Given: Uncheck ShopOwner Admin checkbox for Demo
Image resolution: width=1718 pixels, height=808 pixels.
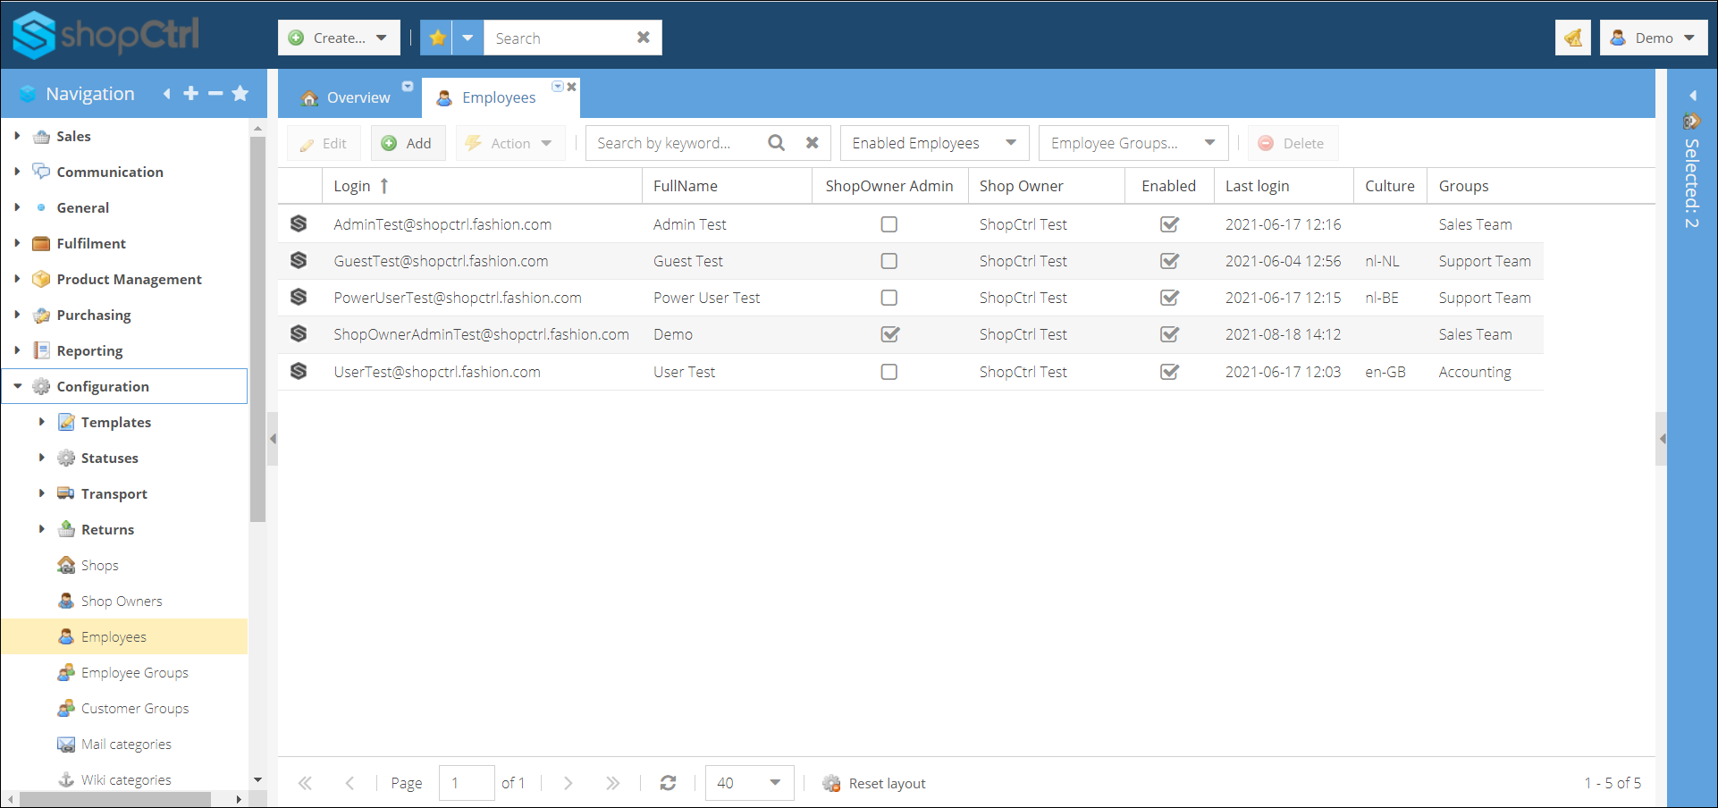Looking at the screenshot, I should (x=889, y=334).
